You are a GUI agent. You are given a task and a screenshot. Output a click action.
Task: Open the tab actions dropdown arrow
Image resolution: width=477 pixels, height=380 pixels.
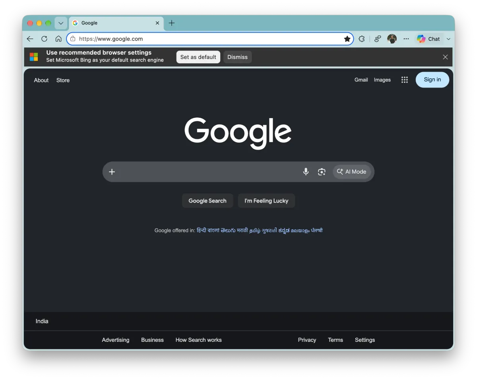tap(61, 23)
